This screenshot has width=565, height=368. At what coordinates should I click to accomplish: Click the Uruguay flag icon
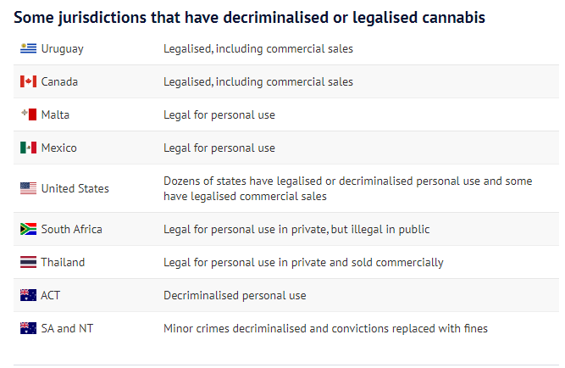click(x=28, y=48)
